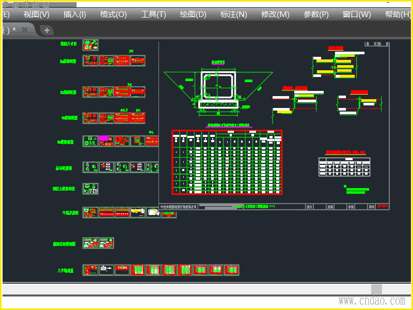Image resolution: width=413 pixels, height=310 pixels.
Task: Open the 工具(T) menu
Action: pyautogui.click(x=153, y=14)
